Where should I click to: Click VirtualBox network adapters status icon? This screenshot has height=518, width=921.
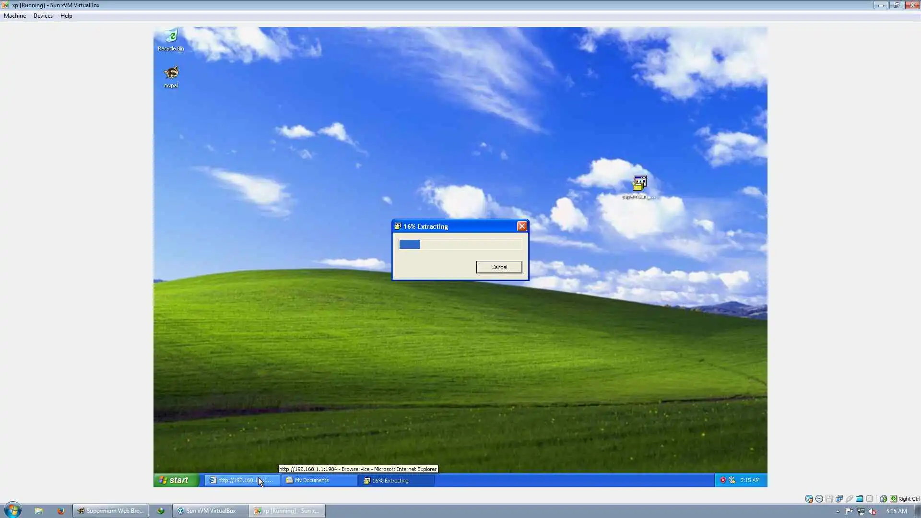pos(839,499)
